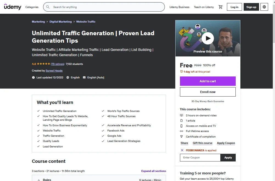The height and width of the screenshot is (181, 275).
Task: Open the Categories menu
Action: tap(32, 7)
